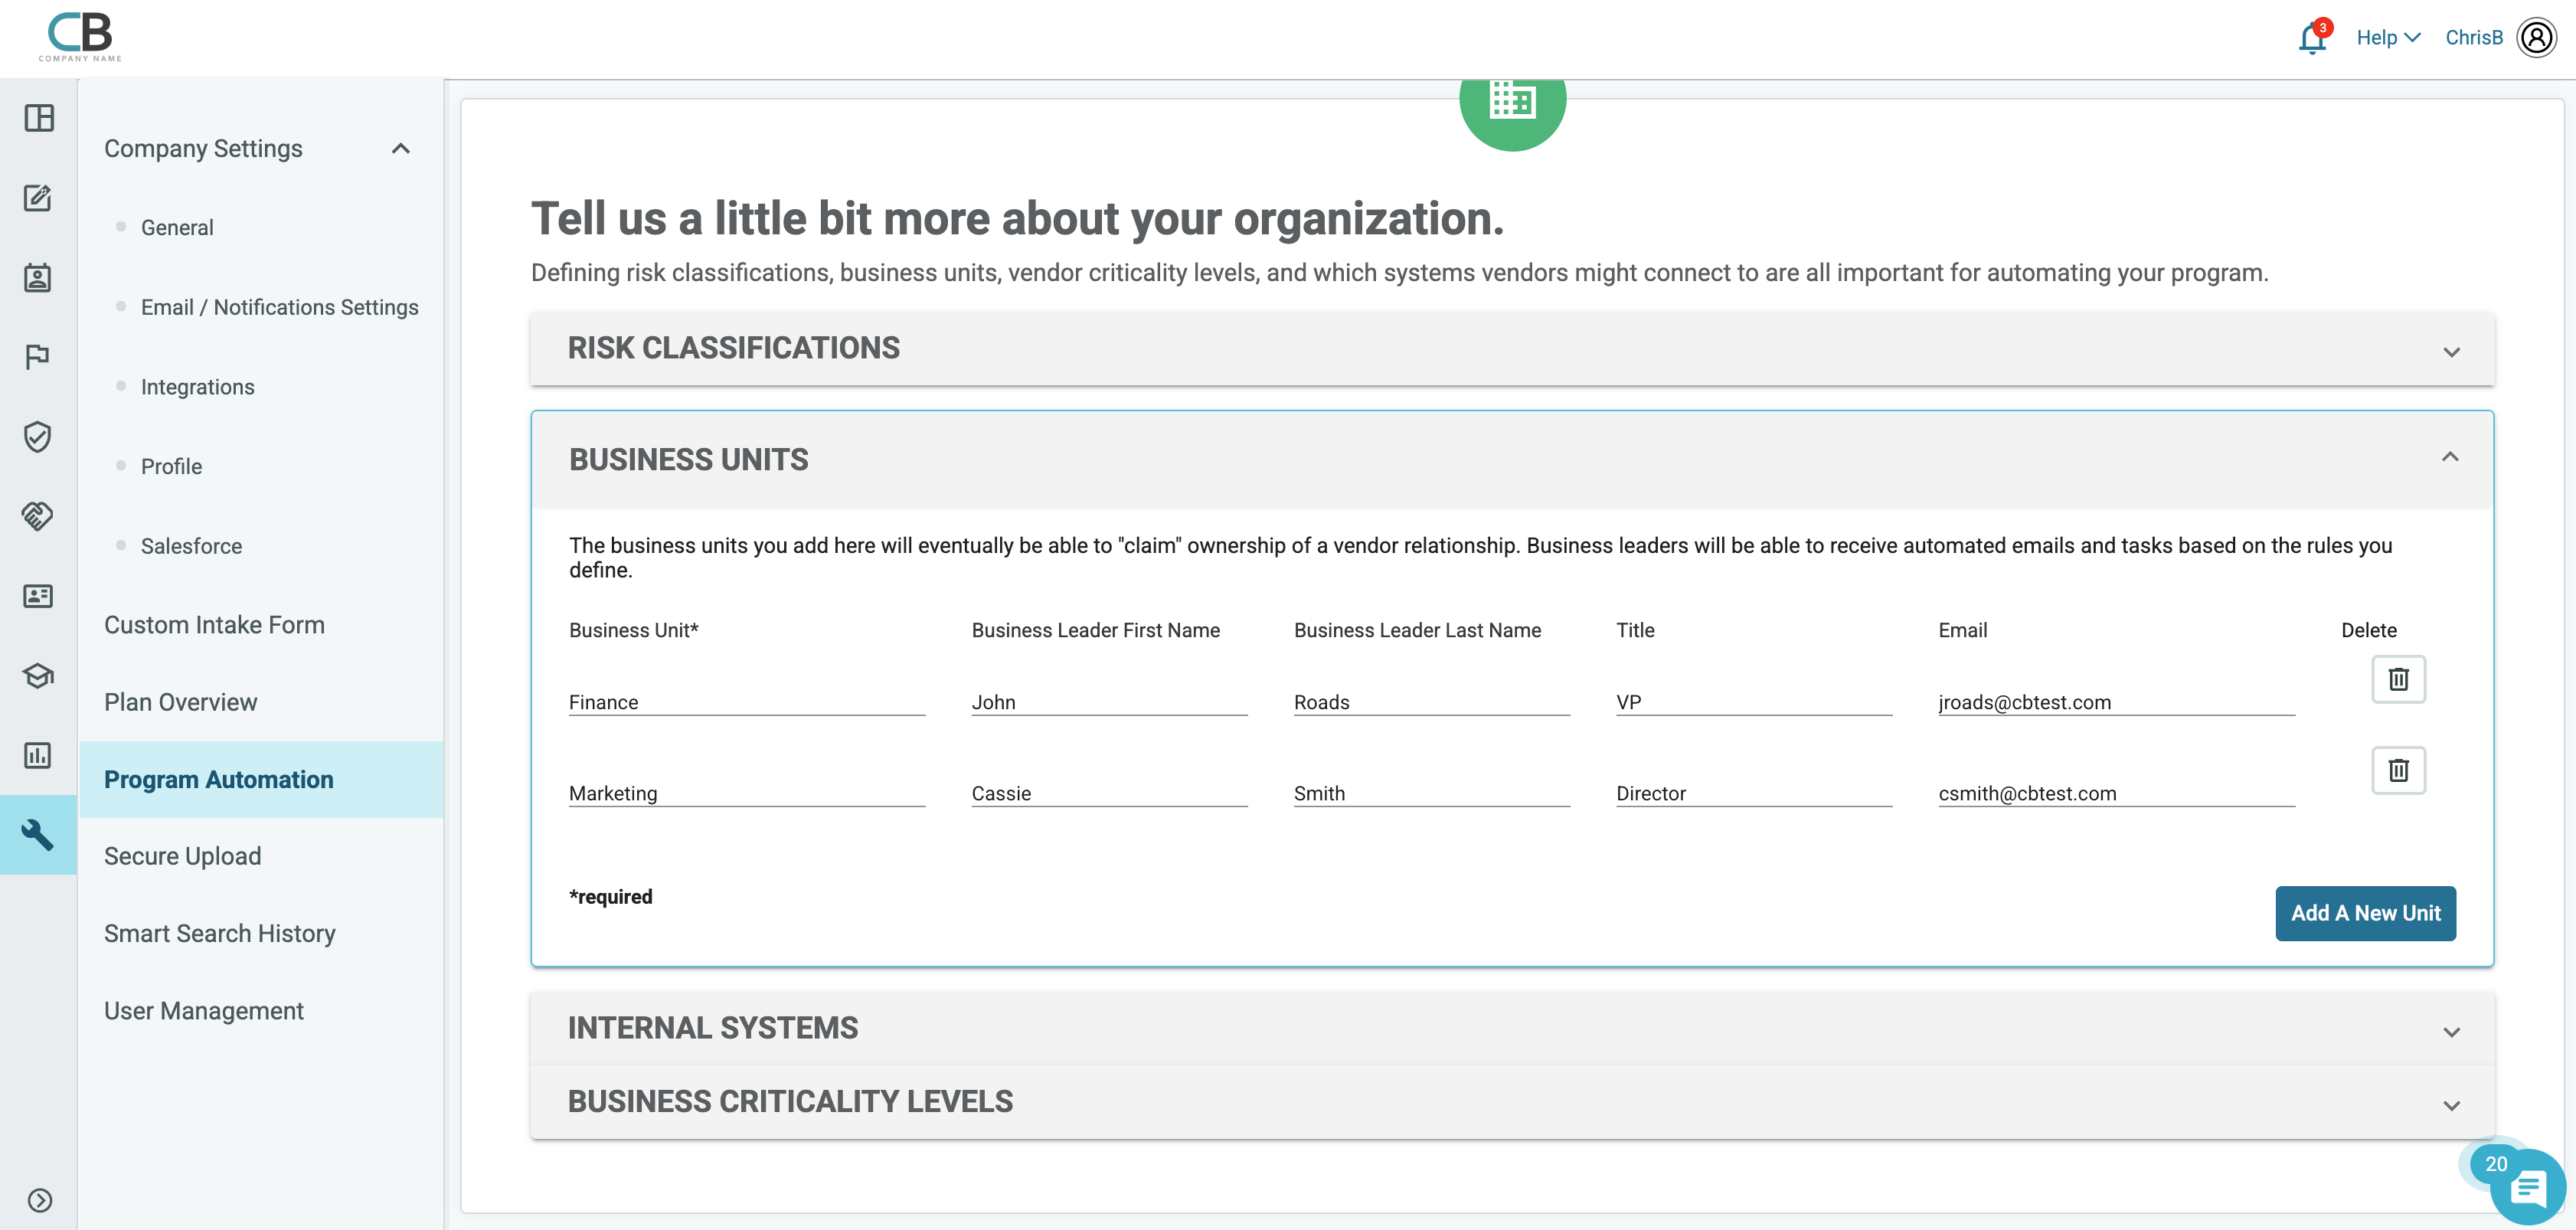
Task: Expand the sidebar with bottom arrow icon
Action: pos(40,1200)
